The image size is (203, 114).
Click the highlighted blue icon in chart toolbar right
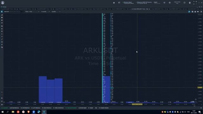point(189,12)
